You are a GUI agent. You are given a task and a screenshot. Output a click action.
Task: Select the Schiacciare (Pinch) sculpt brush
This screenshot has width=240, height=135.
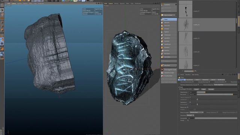169,35
